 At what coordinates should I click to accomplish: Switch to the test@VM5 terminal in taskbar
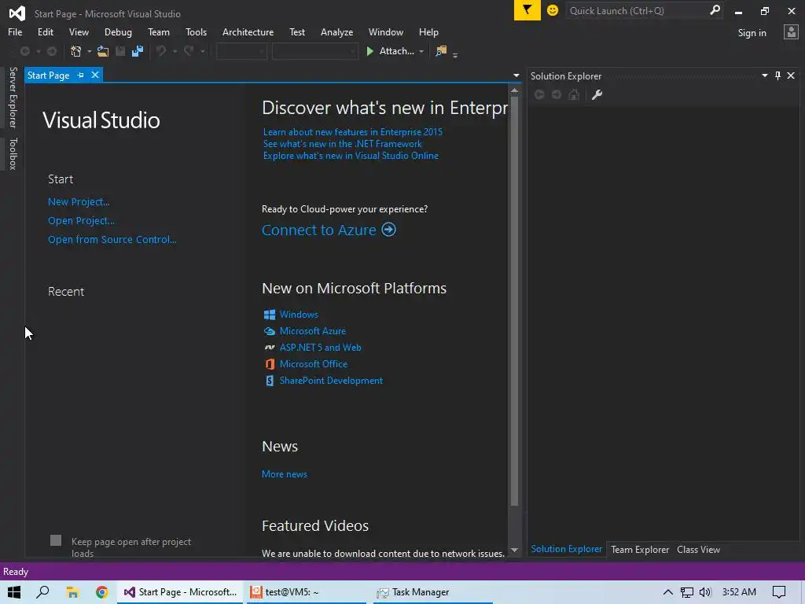coord(306,592)
